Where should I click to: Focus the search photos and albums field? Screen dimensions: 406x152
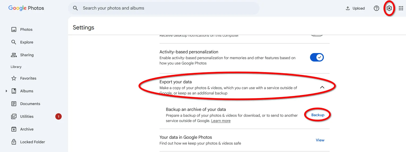point(164,8)
